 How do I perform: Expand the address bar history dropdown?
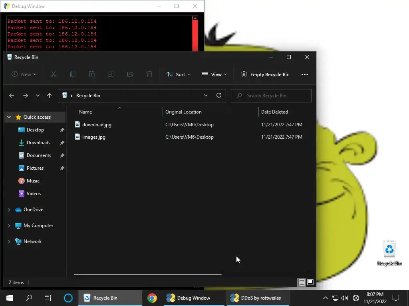[x=206, y=95]
